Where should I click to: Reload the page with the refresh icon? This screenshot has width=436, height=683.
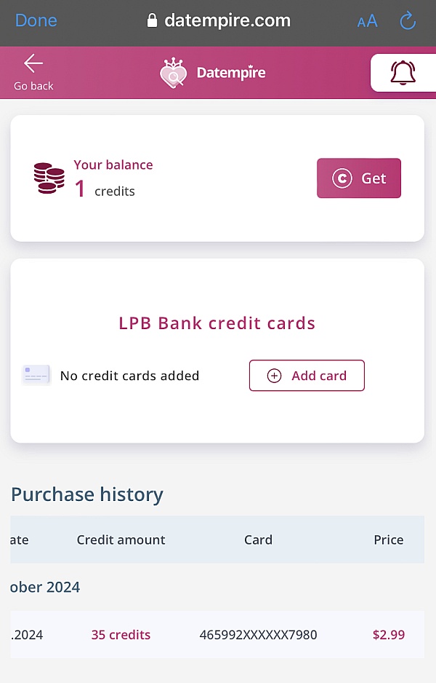pos(408,20)
